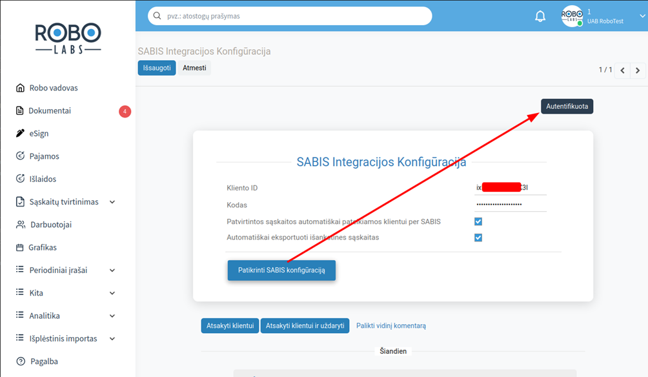
Task: Click the RoboLabs user avatar
Action: pos(572,16)
